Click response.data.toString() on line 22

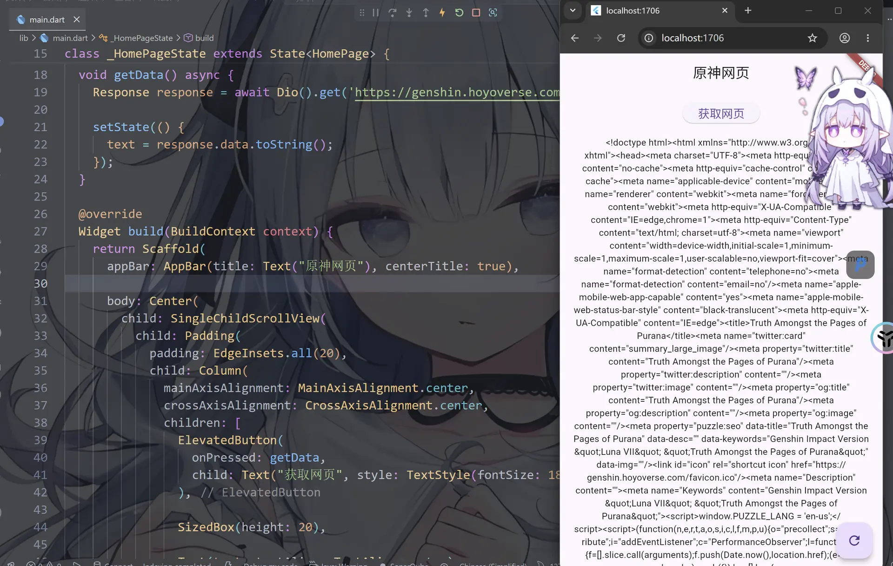tap(245, 145)
